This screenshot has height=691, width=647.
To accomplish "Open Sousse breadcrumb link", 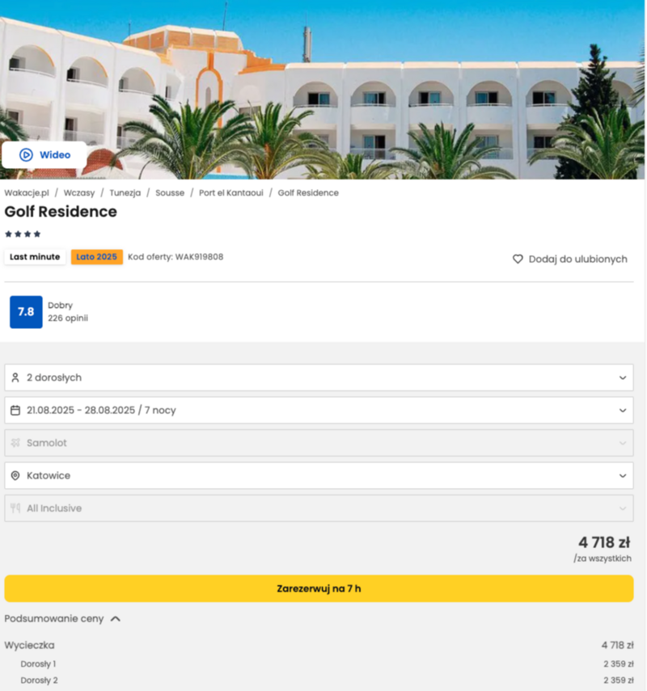I will pos(170,193).
